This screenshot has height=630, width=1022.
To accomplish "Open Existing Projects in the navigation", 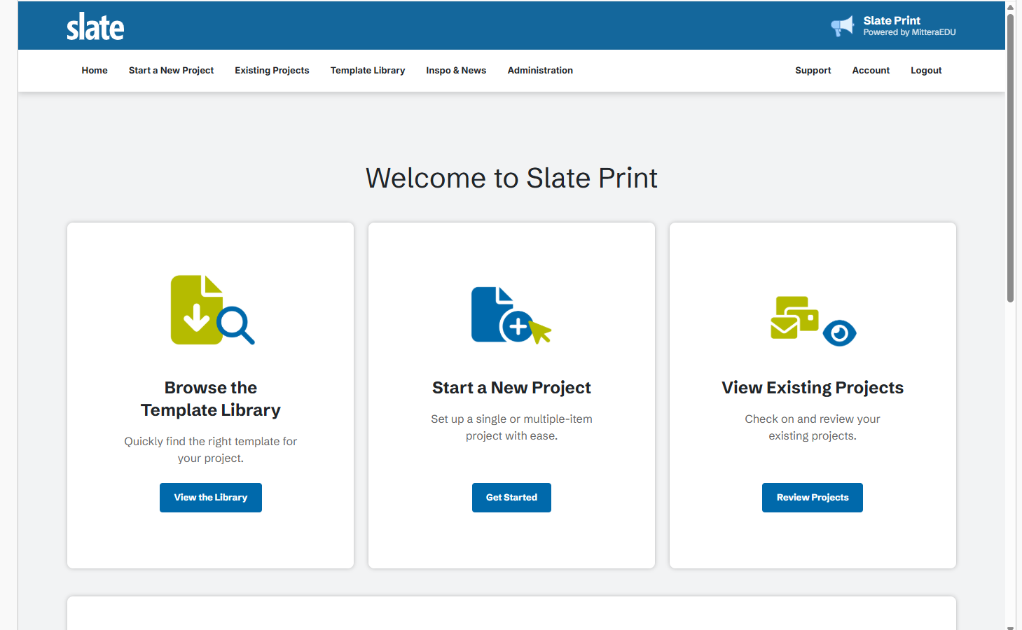I will tap(272, 71).
